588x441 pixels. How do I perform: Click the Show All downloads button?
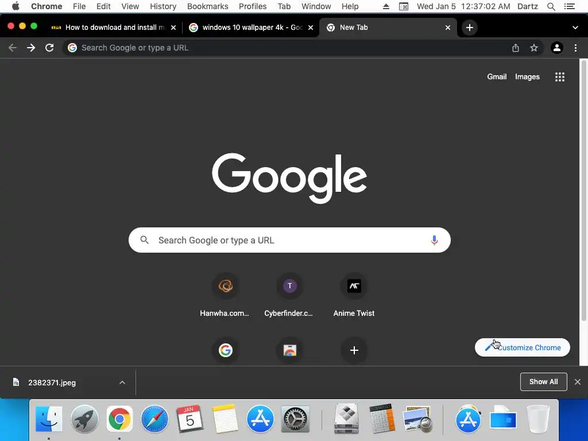[543, 382]
